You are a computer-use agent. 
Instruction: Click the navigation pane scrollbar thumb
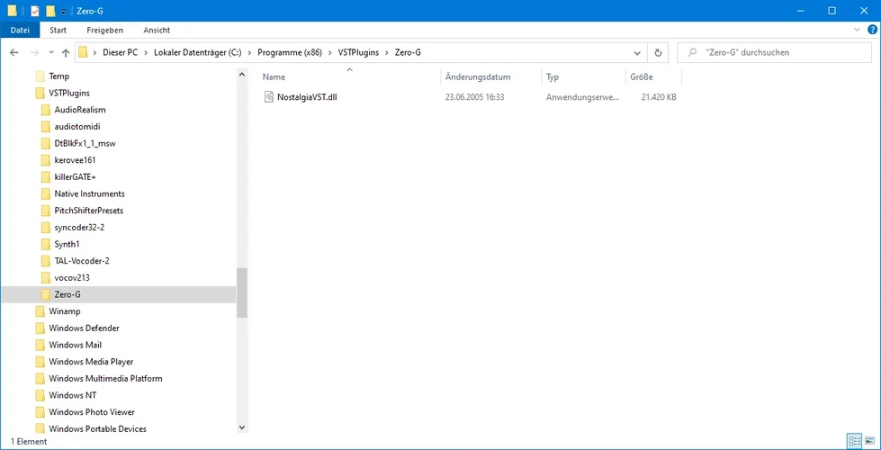click(x=241, y=292)
